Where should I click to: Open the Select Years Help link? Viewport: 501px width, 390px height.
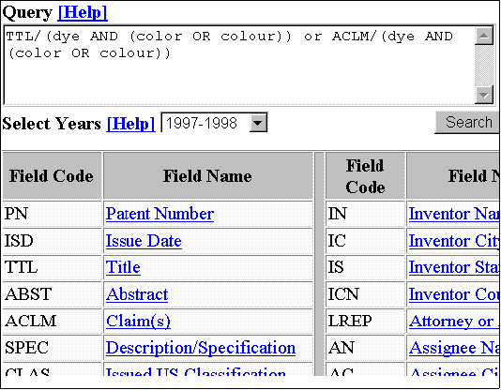(130, 124)
